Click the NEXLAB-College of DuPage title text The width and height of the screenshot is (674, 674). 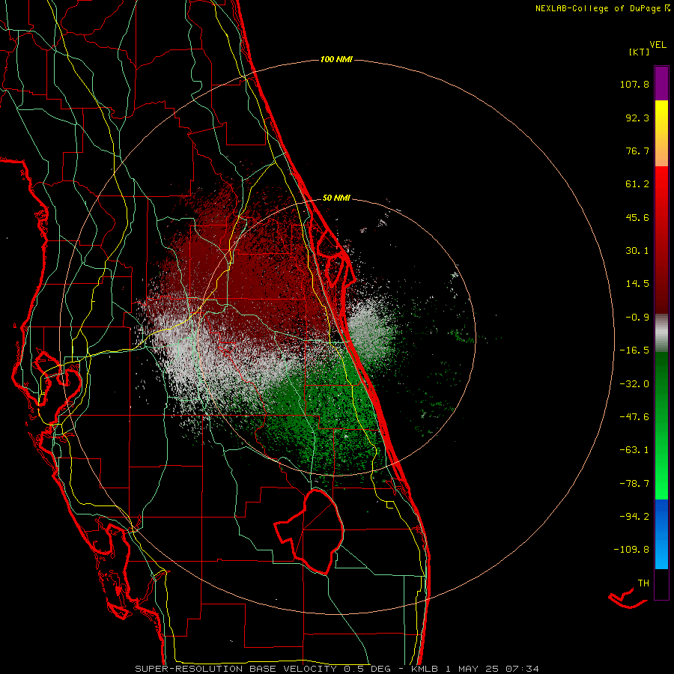598,8
